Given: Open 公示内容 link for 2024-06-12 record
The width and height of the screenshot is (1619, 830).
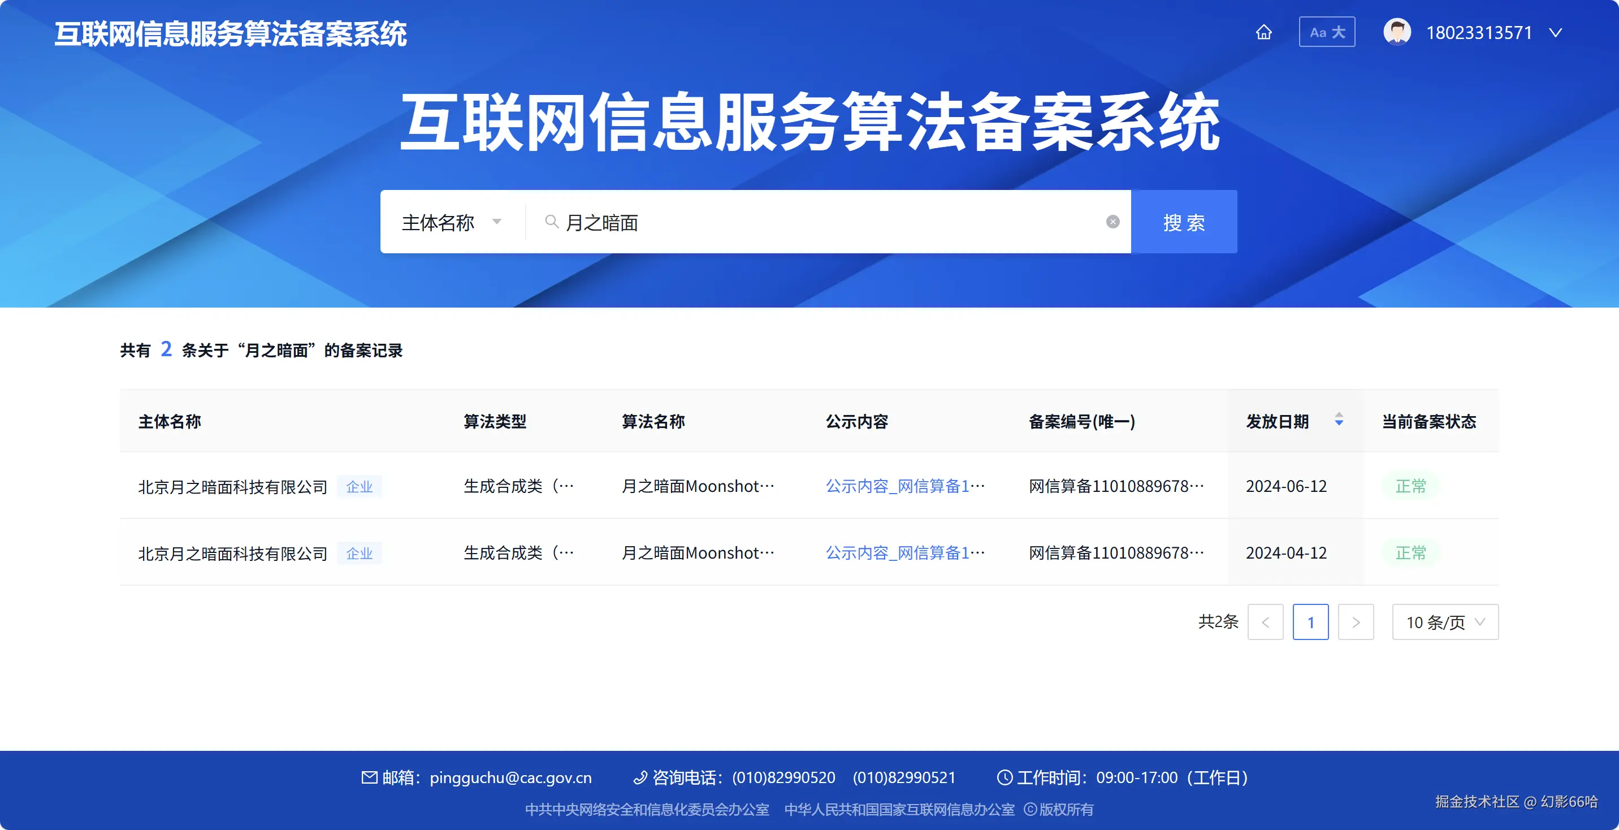Looking at the screenshot, I should click(905, 486).
